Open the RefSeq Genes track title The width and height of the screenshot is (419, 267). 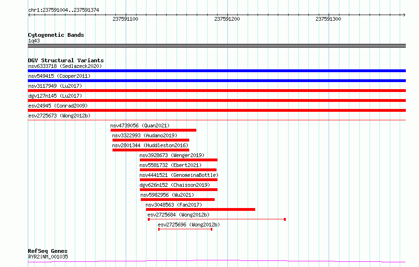click(x=48, y=251)
